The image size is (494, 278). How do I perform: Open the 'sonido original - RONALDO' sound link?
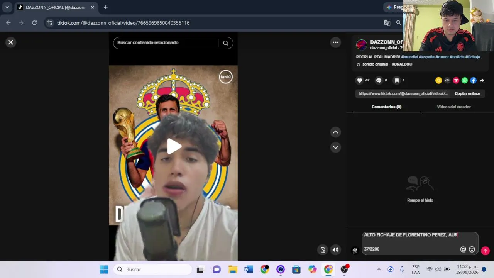click(387, 64)
